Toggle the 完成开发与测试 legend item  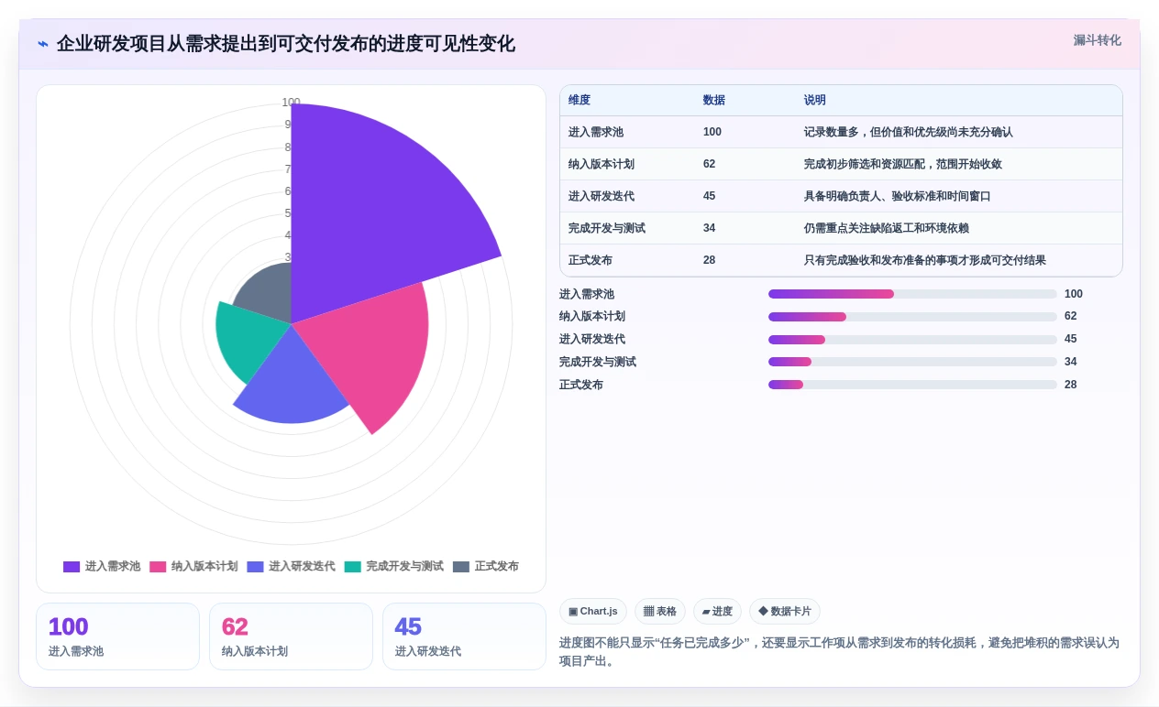[393, 567]
